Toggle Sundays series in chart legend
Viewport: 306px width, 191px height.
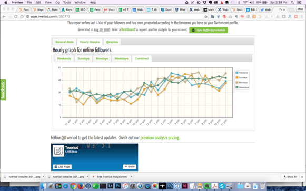coord(241,77)
